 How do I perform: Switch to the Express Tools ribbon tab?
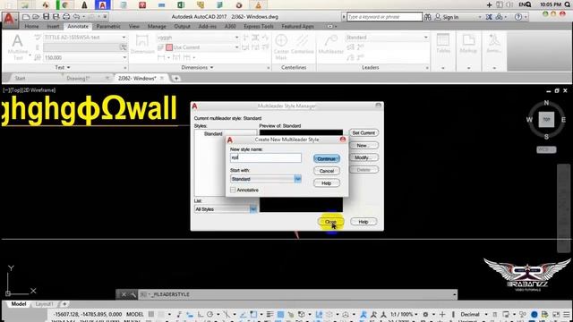(259, 26)
